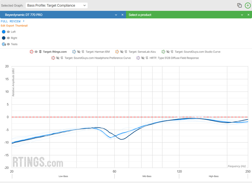Click the Left channel blue color swatch
Screen dimensions: 252x183
4,32
